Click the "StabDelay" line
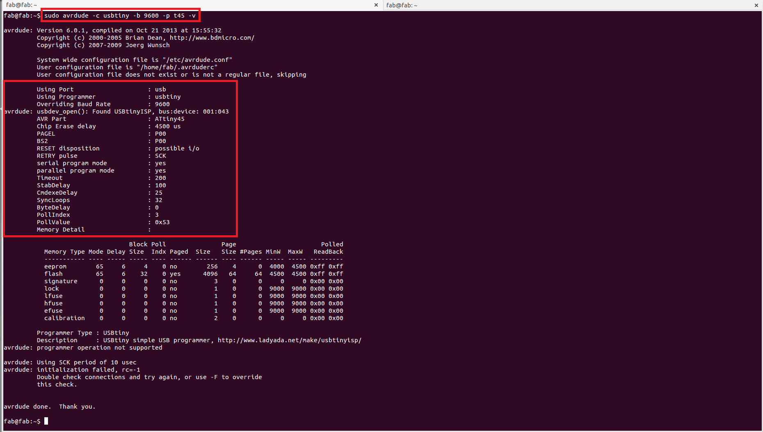The width and height of the screenshot is (763, 432). (101, 185)
